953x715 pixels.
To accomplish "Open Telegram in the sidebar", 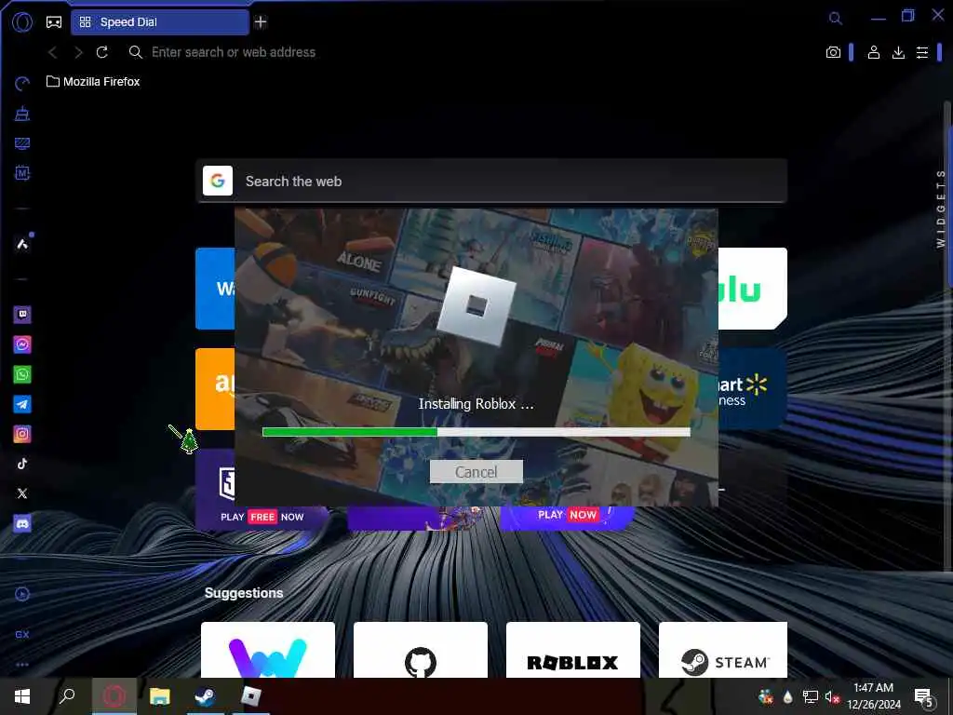I will (22, 404).
